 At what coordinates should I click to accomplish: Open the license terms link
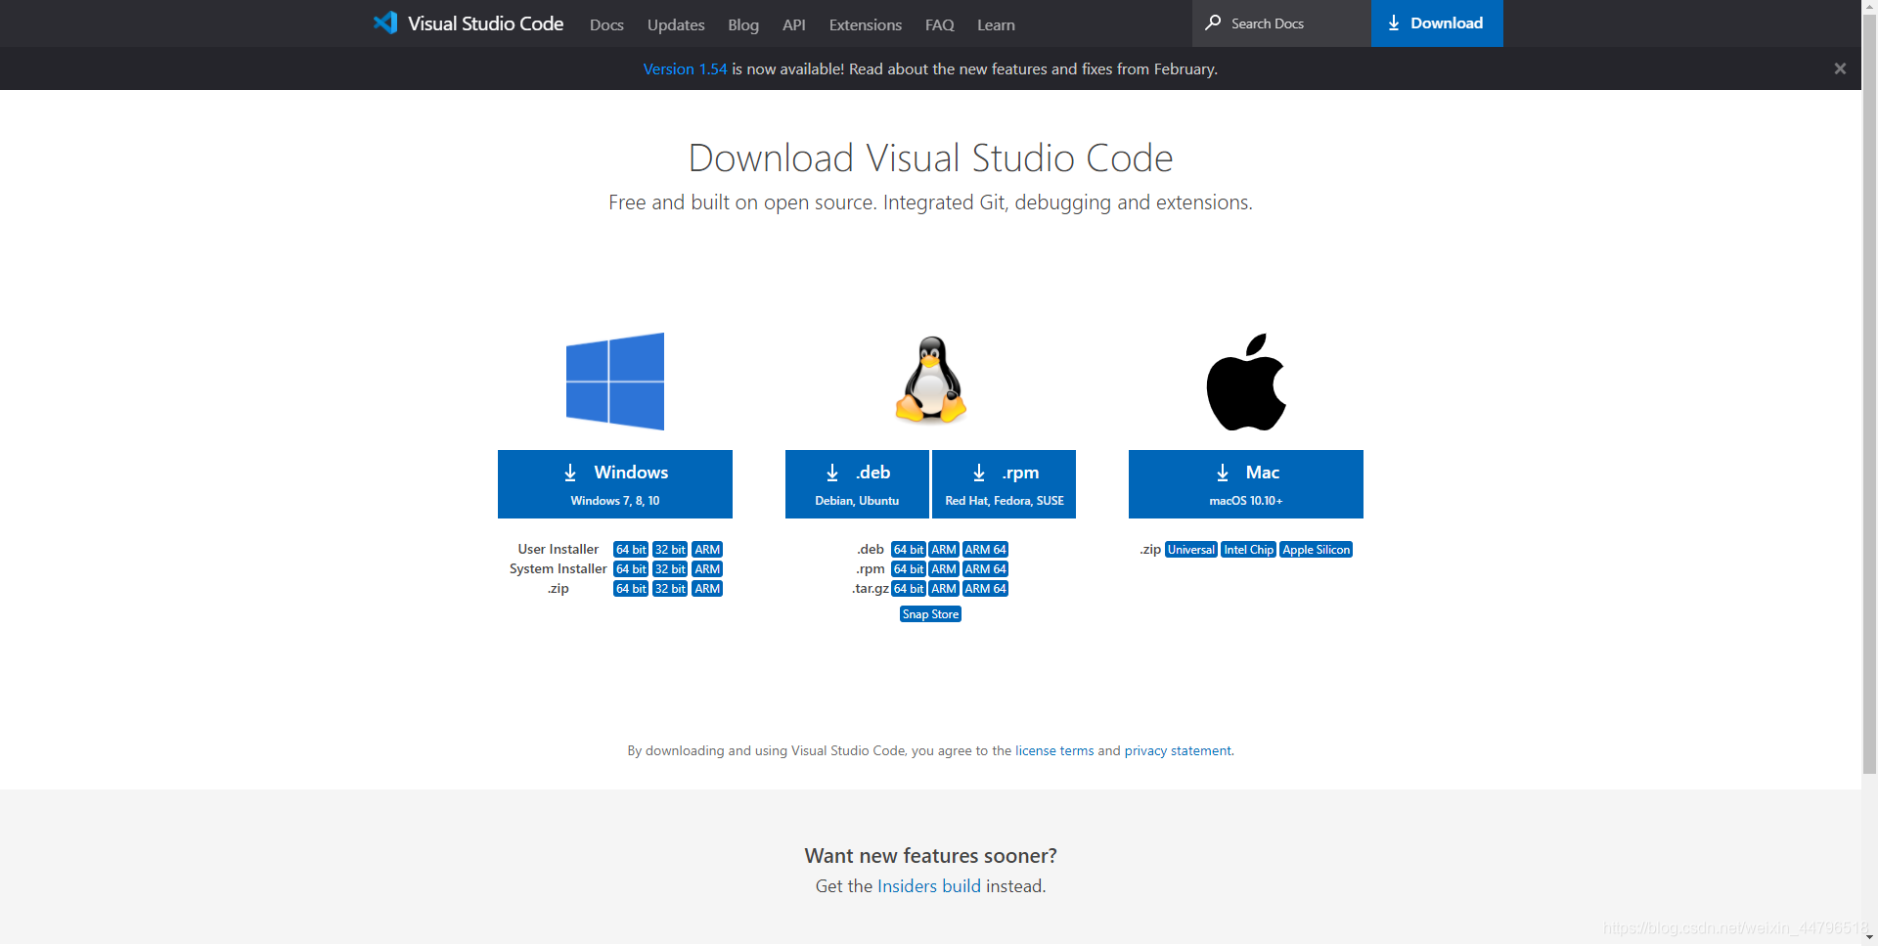(1054, 750)
